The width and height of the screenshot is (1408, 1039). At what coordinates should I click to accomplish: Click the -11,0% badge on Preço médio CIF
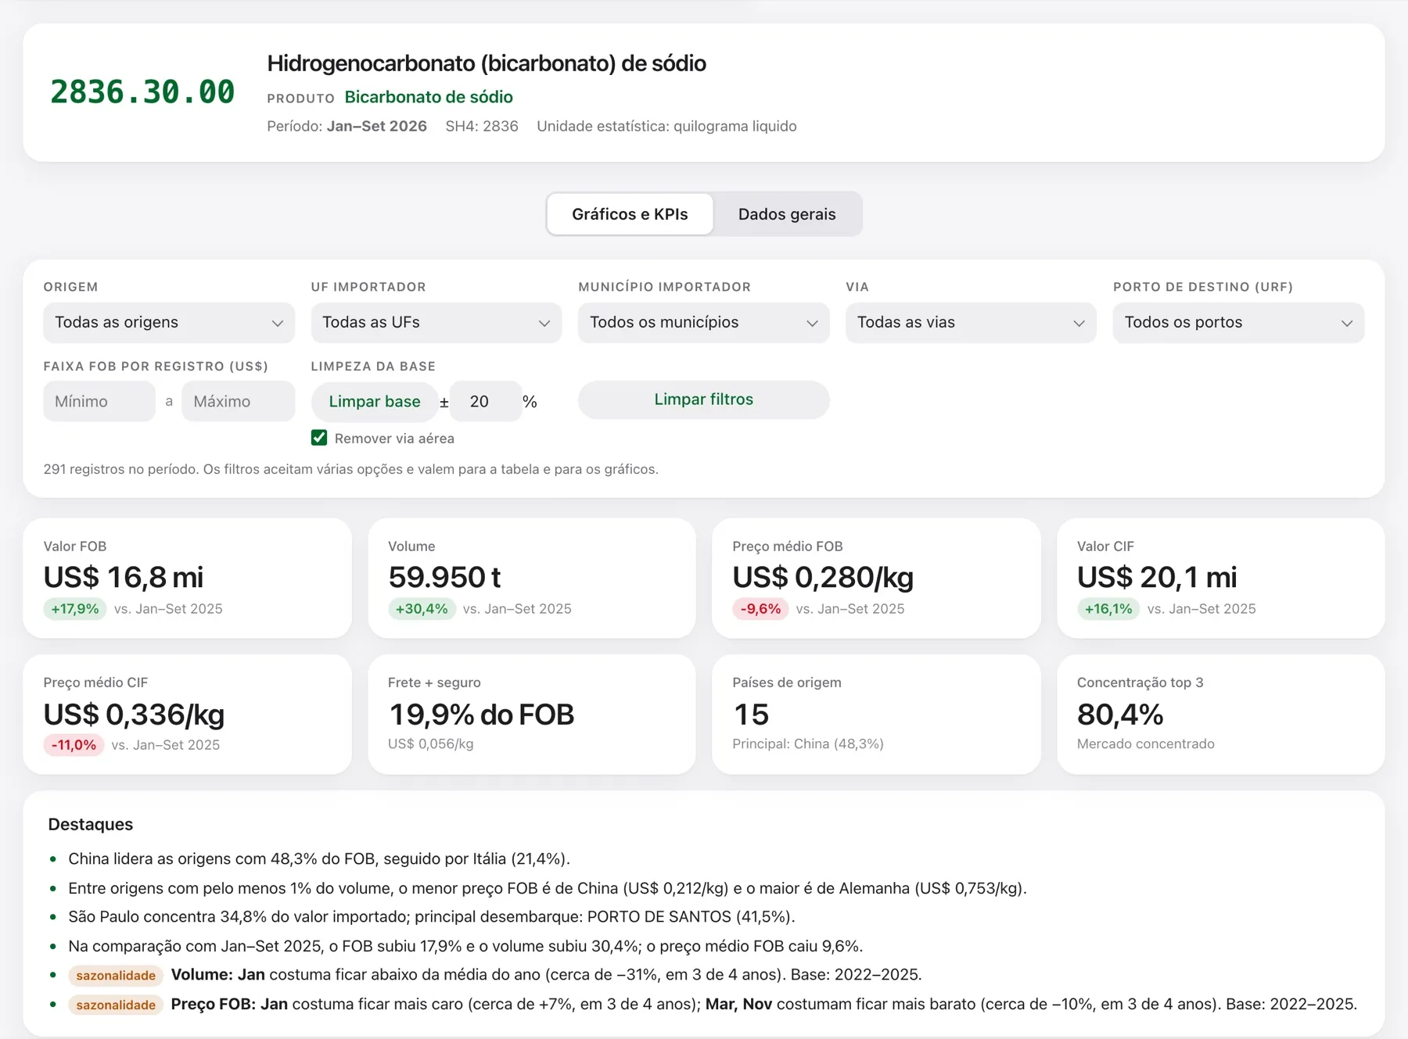74,745
